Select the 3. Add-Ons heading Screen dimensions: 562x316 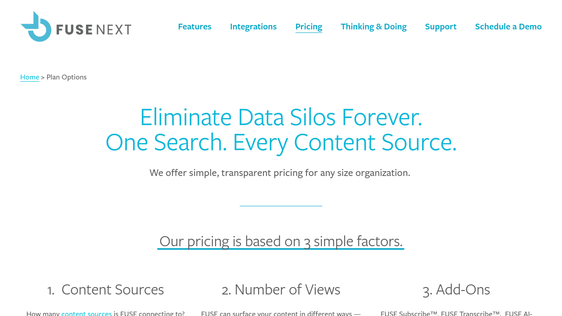456,290
